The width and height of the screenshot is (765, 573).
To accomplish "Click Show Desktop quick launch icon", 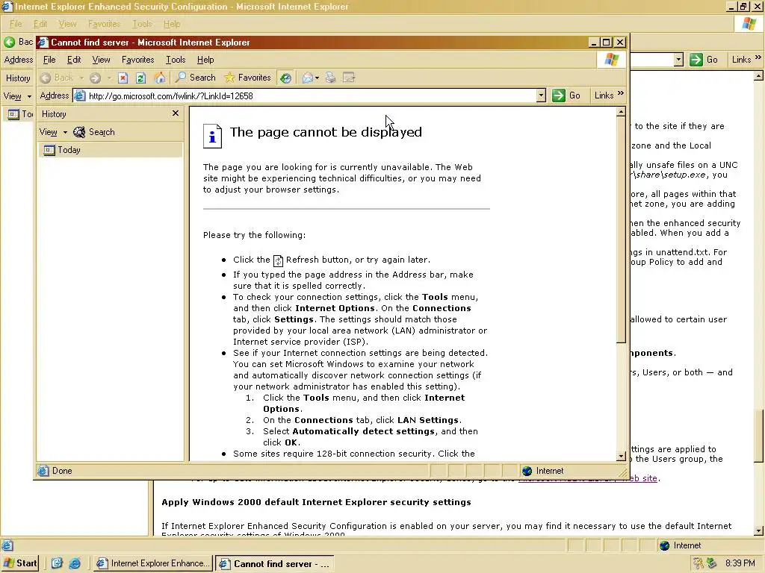I will pyautogui.click(x=57, y=563).
